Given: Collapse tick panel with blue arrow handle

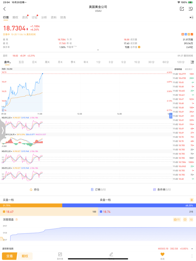Looking at the screenshot, I should (171, 116).
